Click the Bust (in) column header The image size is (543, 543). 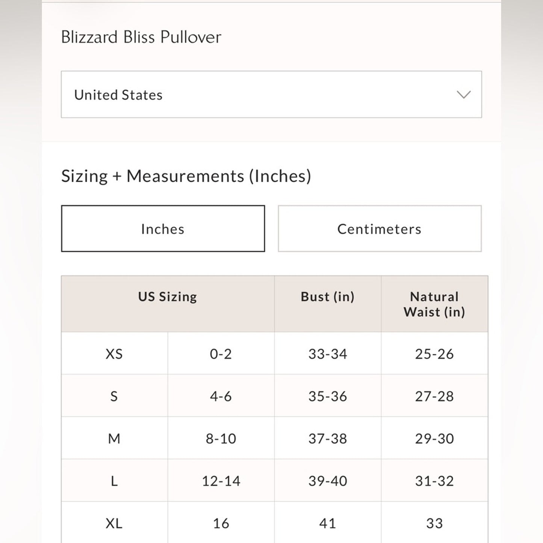[328, 296]
